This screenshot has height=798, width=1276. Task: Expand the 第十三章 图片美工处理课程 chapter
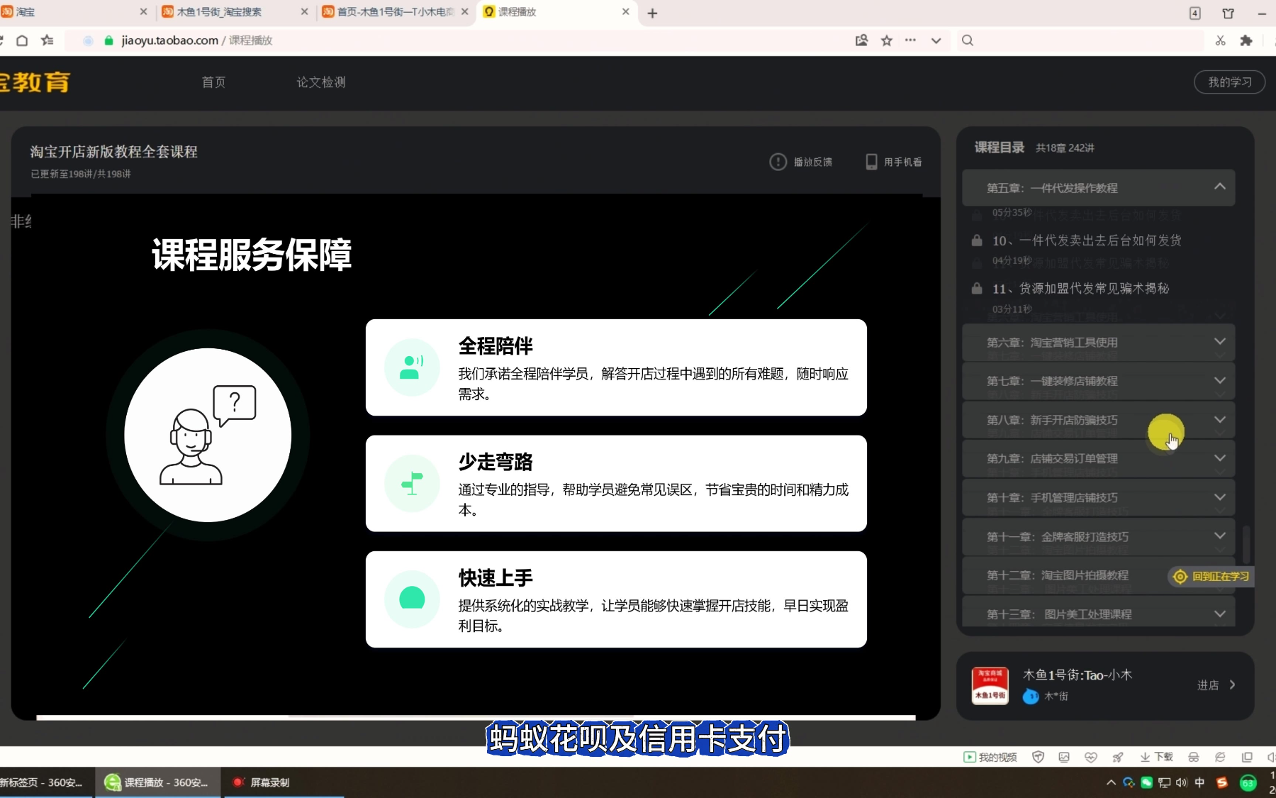tap(1219, 614)
